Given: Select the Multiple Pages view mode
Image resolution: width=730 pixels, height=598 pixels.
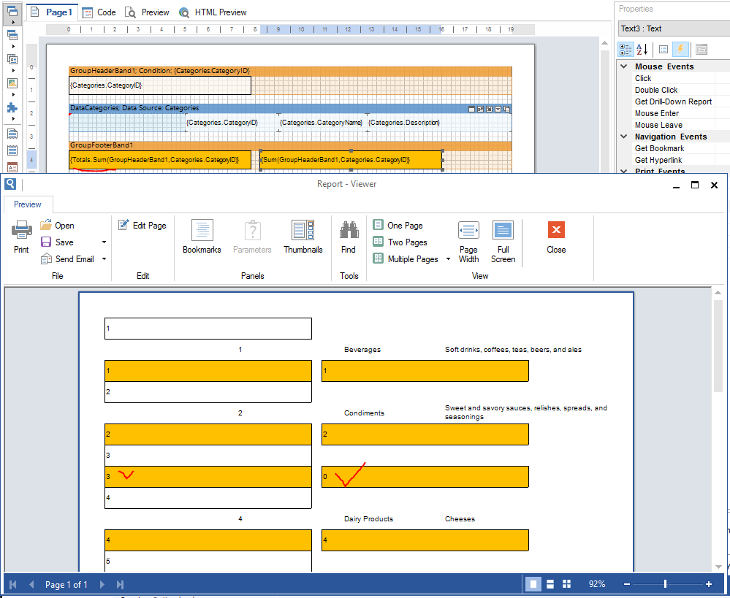Looking at the screenshot, I should tap(406, 258).
